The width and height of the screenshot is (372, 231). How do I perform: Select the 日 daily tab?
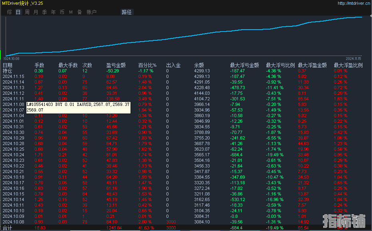pos(18,12)
